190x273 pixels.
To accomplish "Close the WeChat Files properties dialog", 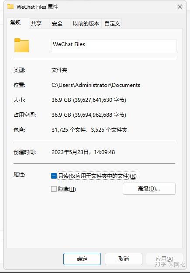I will pyautogui.click(x=180, y=7).
